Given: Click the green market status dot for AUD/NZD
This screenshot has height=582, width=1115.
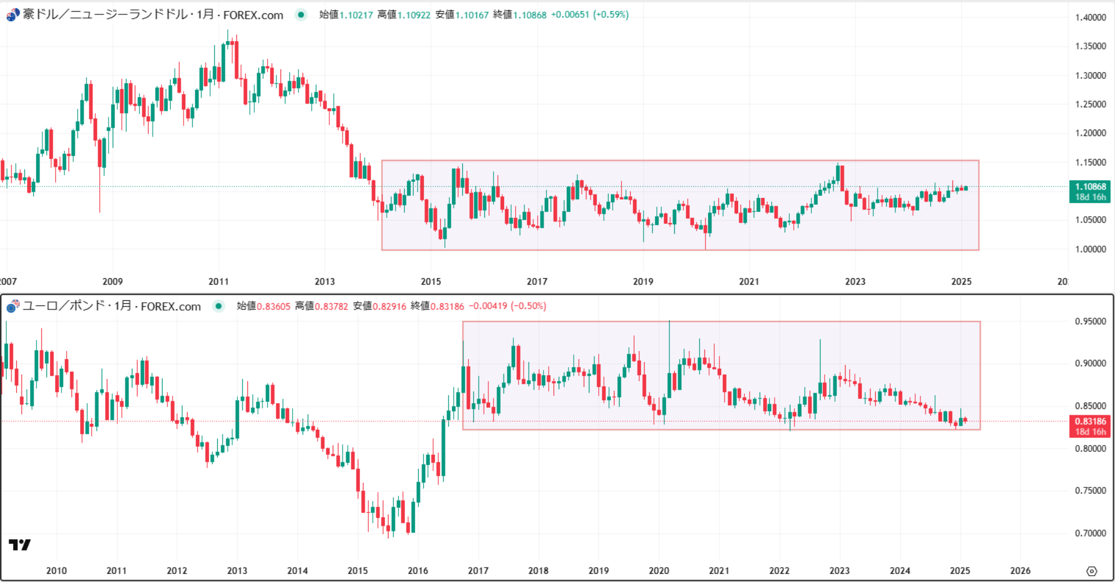Looking at the screenshot, I should [301, 15].
